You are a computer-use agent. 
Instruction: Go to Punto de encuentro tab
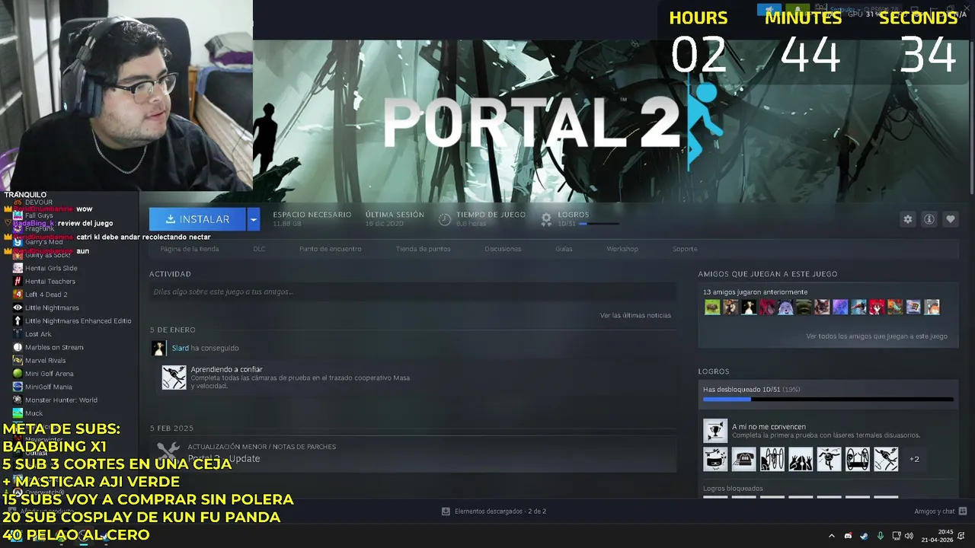click(x=331, y=249)
